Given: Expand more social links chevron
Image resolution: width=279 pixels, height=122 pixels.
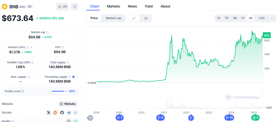Looking at the screenshot, I should click(x=75, y=112).
